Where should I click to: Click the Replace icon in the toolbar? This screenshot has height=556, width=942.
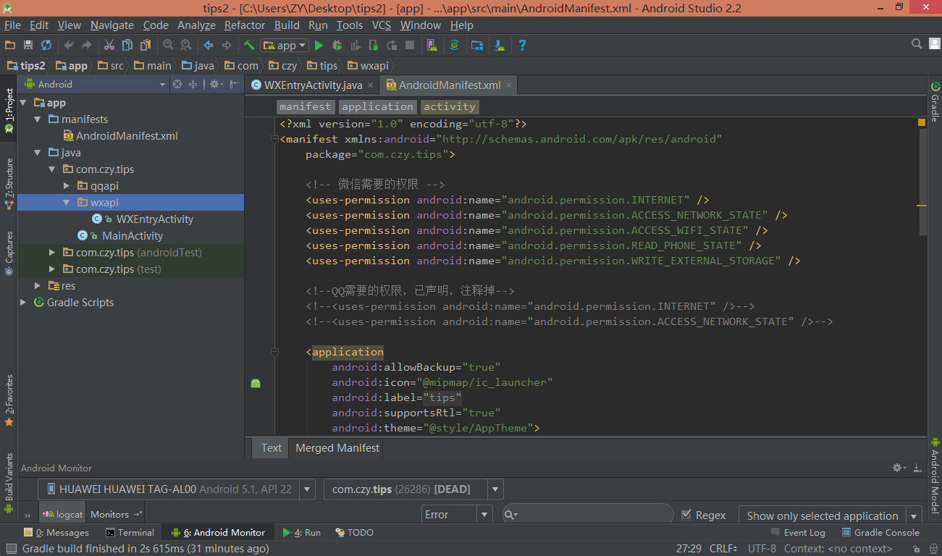point(186,45)
